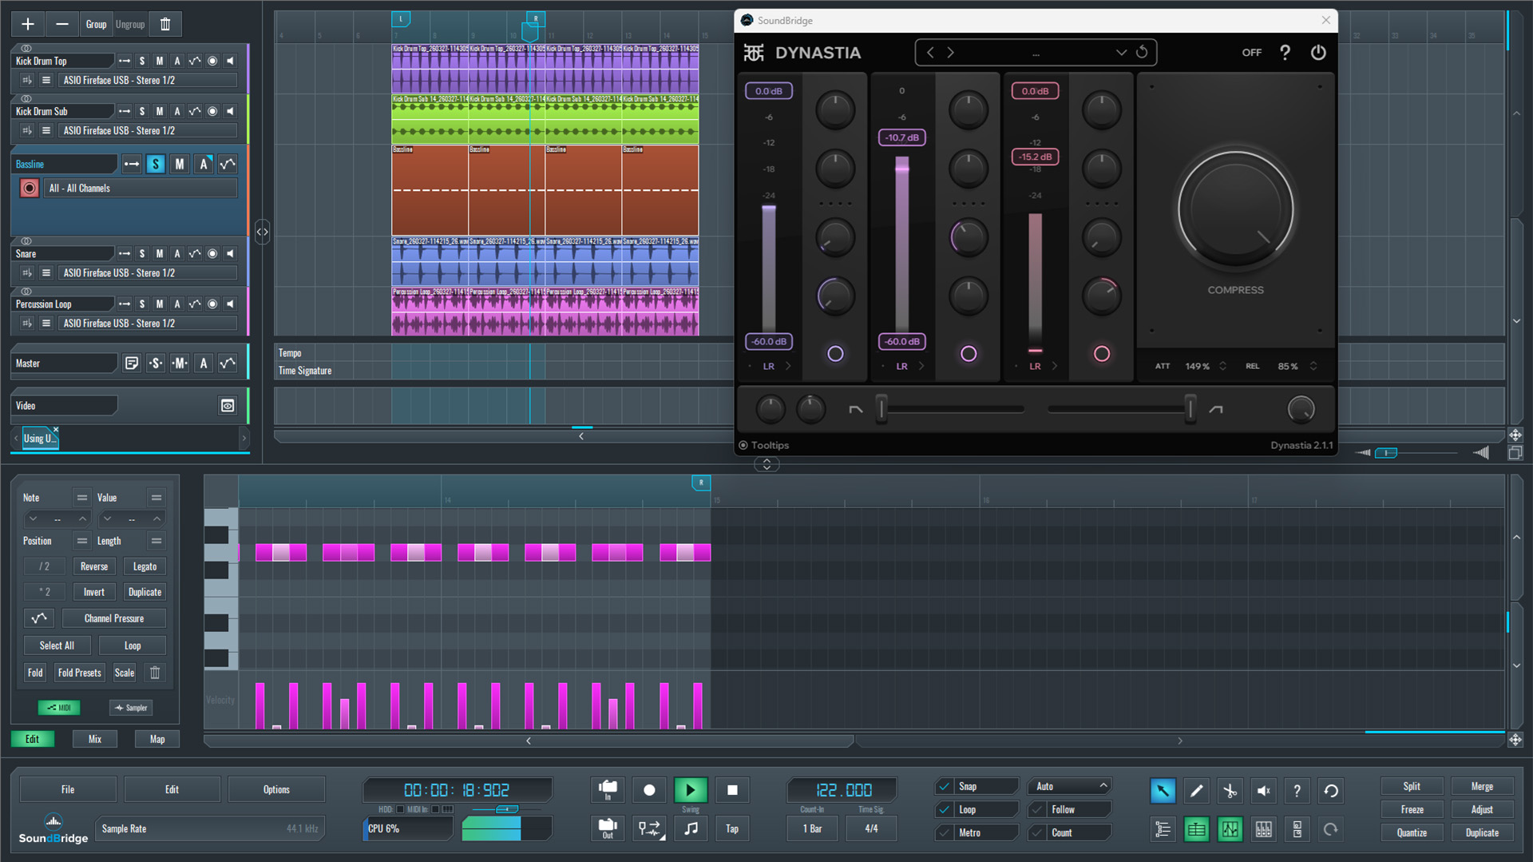Toggle Snap checkbox
The width and height of the screenshot is (1533, 862).
(x=944, y=786)
